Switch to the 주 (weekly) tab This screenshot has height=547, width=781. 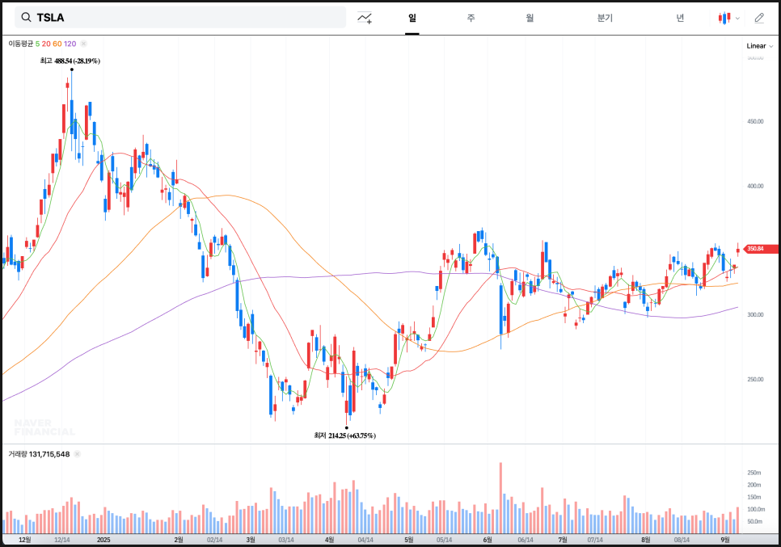tap(471, 18)
